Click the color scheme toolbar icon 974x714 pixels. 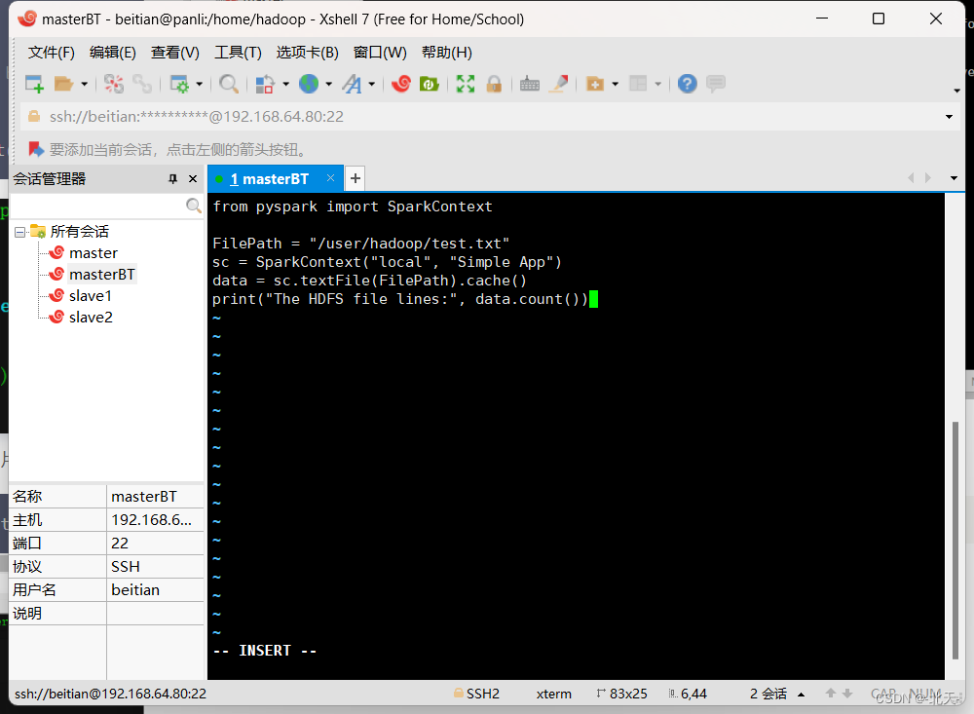tap(265, 83)
